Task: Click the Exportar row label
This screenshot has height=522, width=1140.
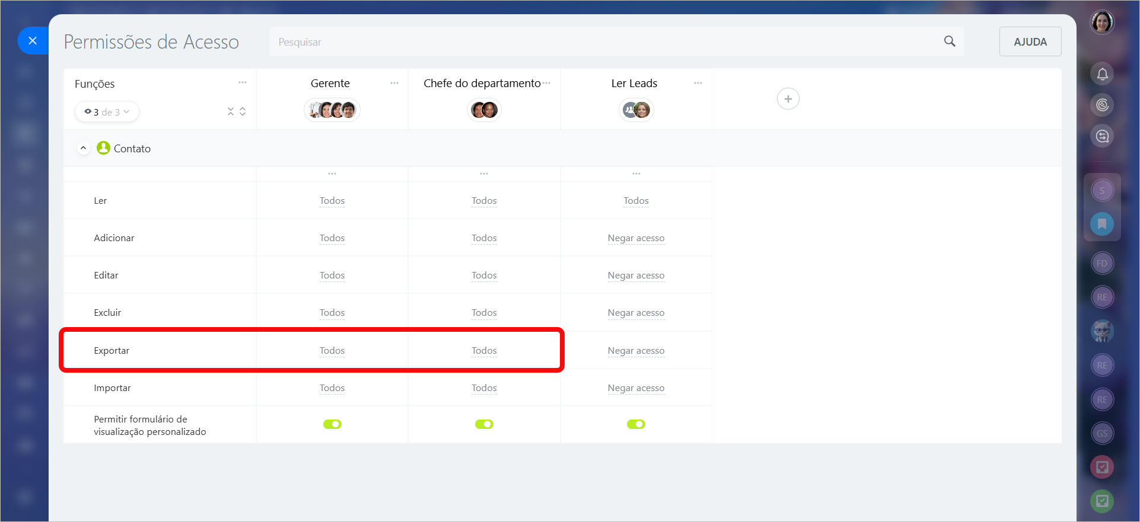Action: 112,351
